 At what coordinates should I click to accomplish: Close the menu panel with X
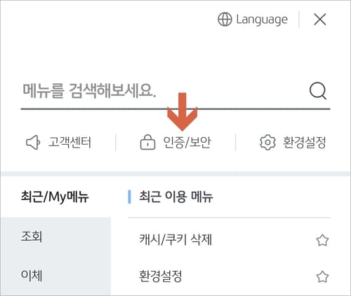click(x=320, y=19)
